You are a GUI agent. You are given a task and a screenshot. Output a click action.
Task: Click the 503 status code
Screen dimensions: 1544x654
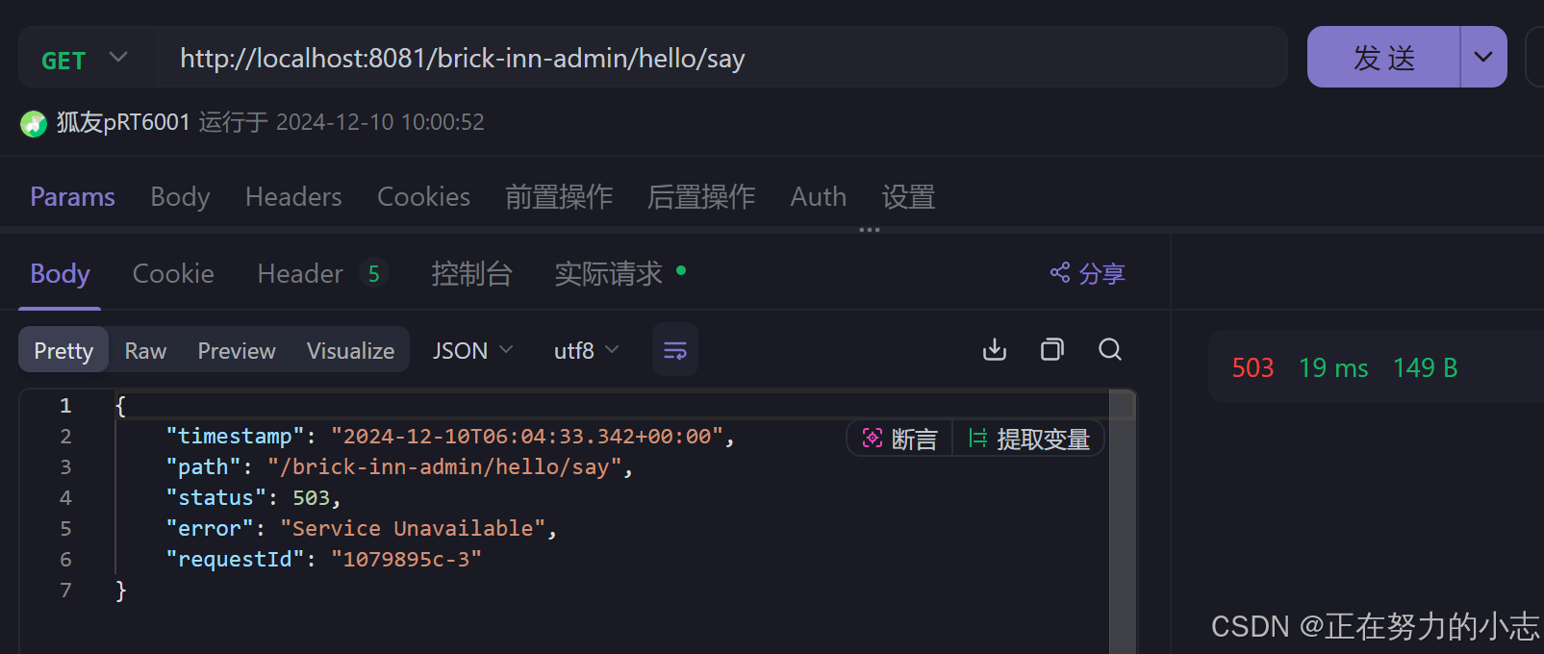click(x=1253, y=367)
